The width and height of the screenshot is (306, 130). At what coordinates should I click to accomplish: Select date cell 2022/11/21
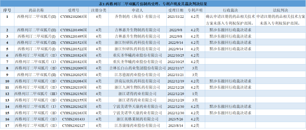coord(176,75)
